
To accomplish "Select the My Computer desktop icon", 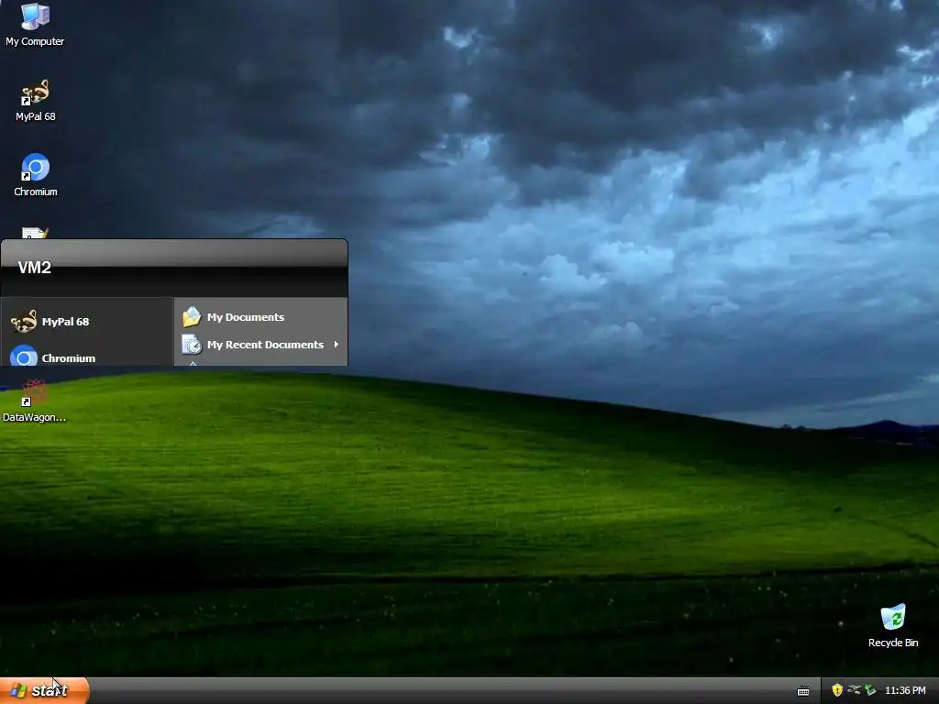I will 35,24.
